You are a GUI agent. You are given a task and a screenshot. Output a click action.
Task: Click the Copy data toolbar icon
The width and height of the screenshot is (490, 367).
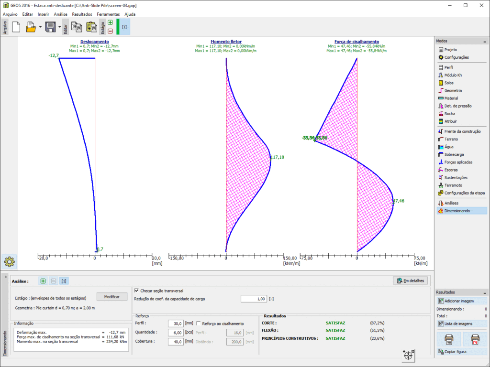click(x=77, y=27)
